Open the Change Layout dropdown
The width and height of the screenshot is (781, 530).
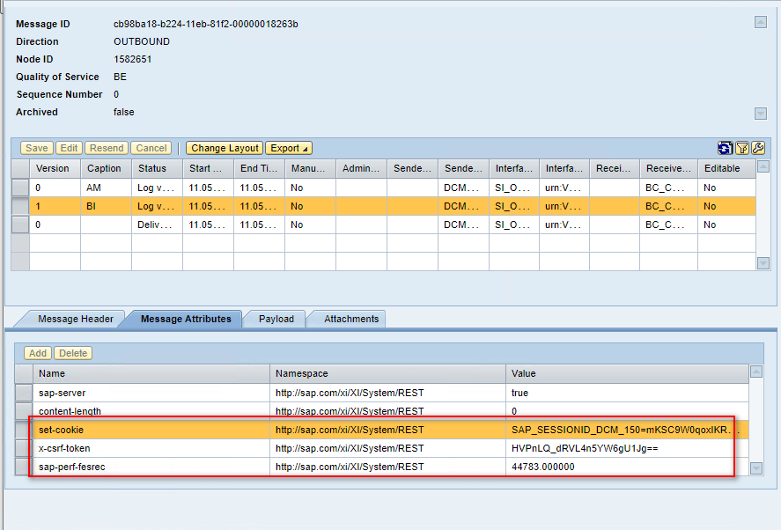click(225, 148)
